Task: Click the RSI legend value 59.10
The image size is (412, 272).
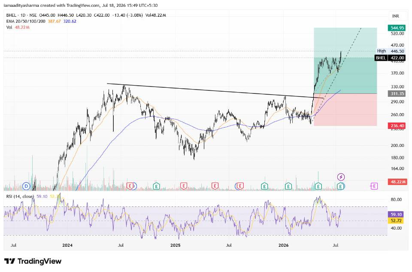Action: pos(42,196)
